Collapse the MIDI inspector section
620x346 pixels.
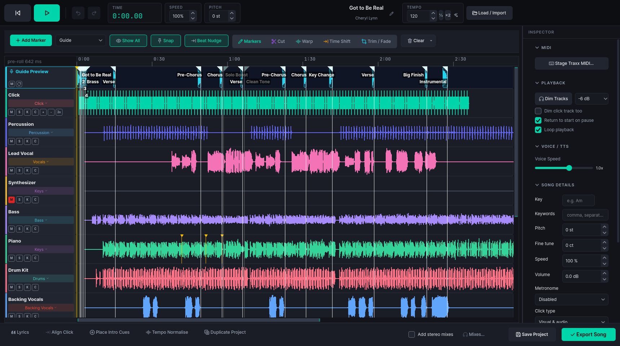537,48
